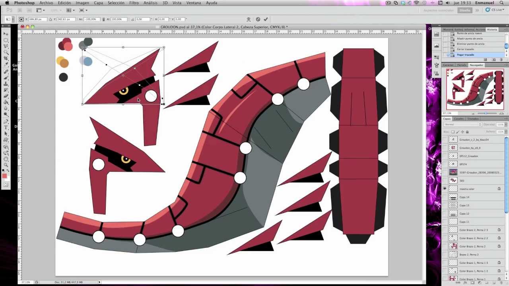Delete current state in History panel
This screenshot has width=509, height=286.
(x=501, y=60)
